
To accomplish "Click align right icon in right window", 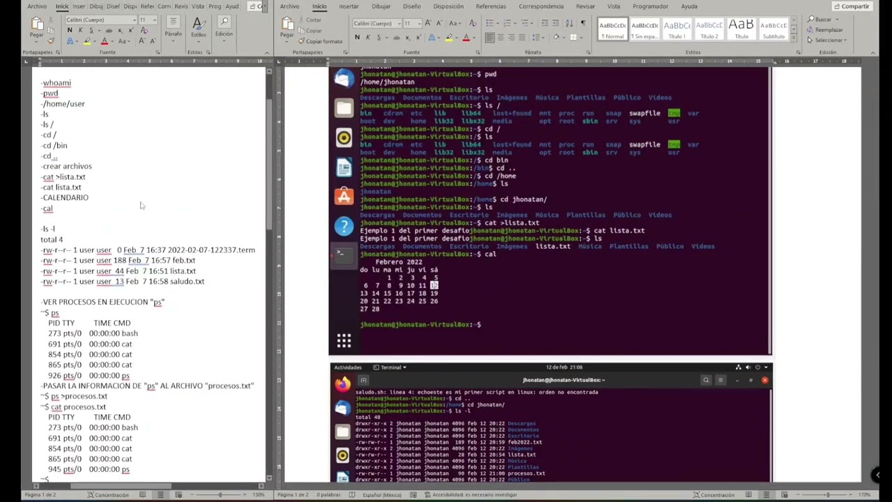I will (512, 38).
